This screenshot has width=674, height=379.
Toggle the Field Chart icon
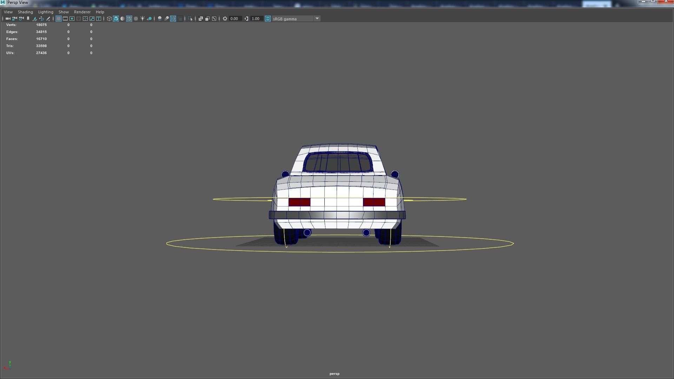point(85,19)
